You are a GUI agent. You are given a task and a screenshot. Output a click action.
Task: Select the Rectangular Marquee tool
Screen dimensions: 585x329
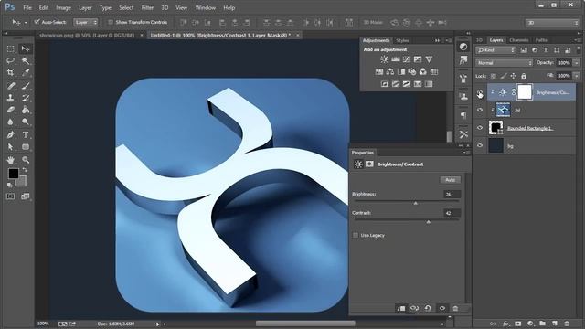click(10, 48)
